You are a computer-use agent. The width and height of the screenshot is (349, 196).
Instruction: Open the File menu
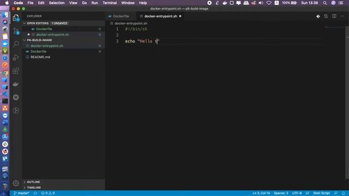31,3
